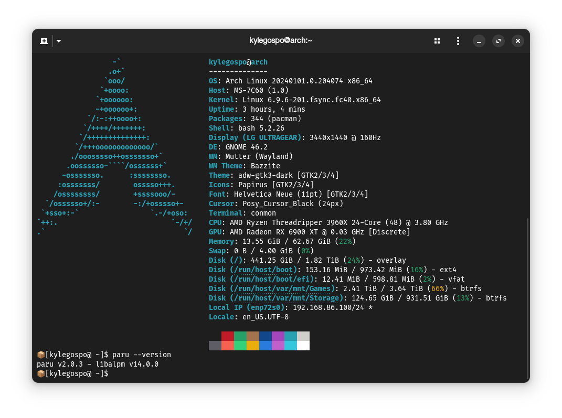Select the red fastfetch color swatch

click(227, 336)
